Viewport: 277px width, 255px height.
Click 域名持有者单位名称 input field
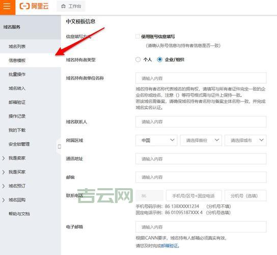click(201, 78)
